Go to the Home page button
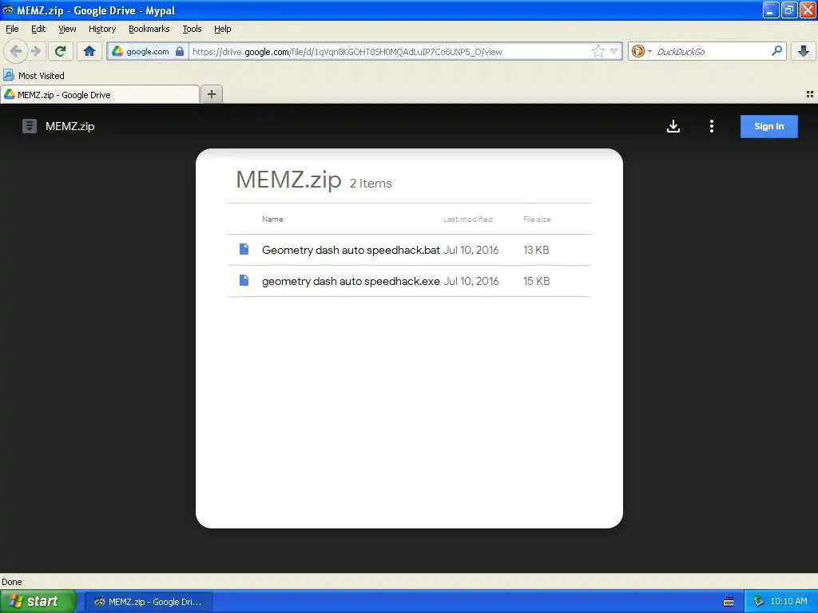818x613 pixels. 89,51
